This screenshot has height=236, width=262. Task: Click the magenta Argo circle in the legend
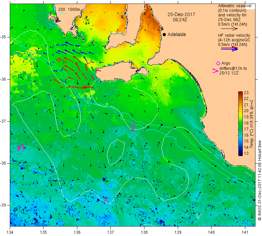[218, 63]
